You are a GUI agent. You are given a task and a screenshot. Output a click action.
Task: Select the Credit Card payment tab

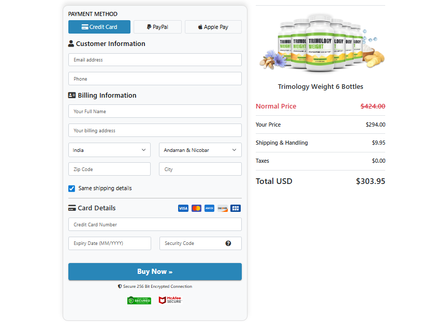(x=99, y=27)
